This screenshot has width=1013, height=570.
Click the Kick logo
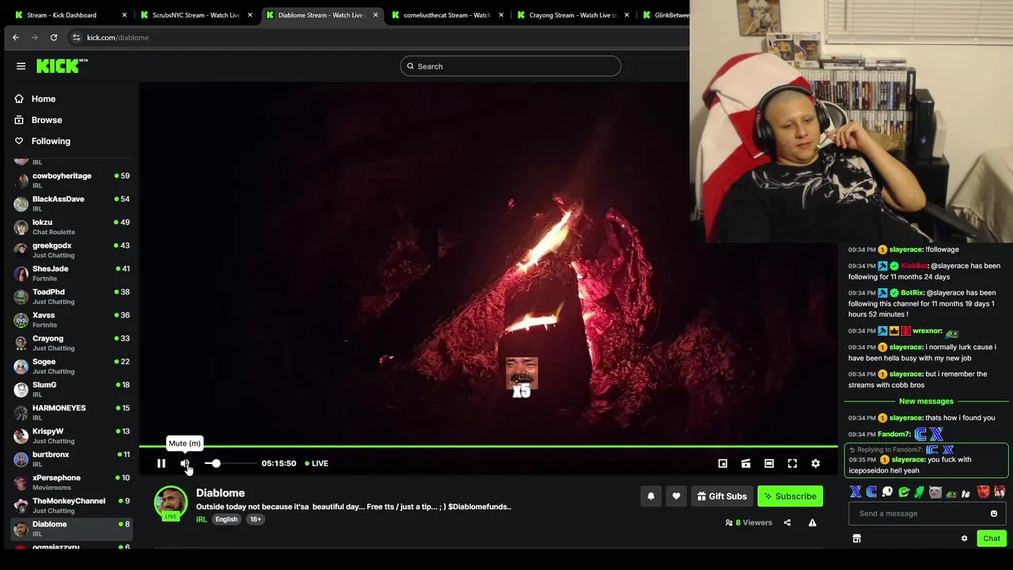click(62, 66)
